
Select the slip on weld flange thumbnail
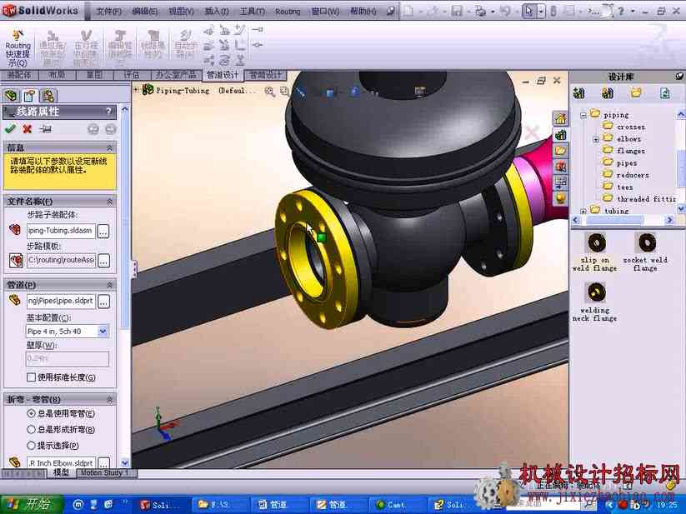[x=595, y=252]
